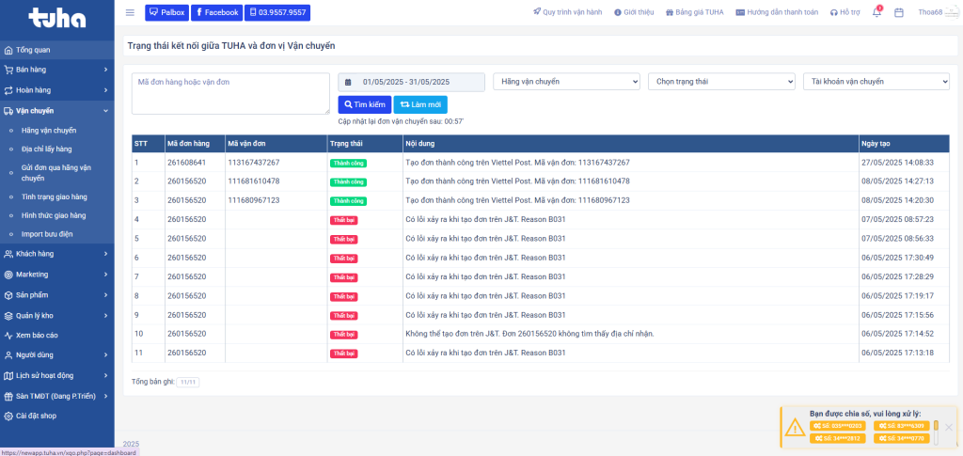The height and width of the screenshot is (456, 963).
Task: Click the Facebook button
Action: [x=216, y=12]
